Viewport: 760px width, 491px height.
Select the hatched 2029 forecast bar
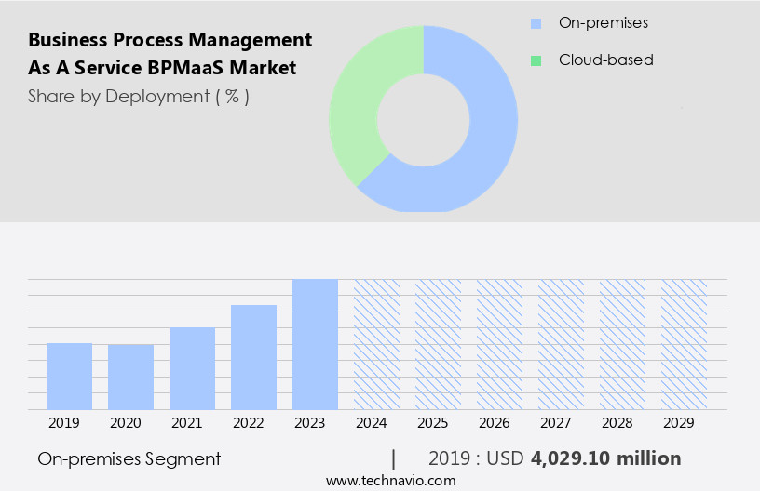tap(684, 344)
